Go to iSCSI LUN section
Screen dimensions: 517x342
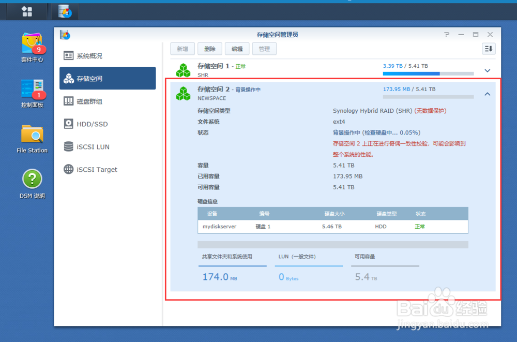tap(108, 146)
